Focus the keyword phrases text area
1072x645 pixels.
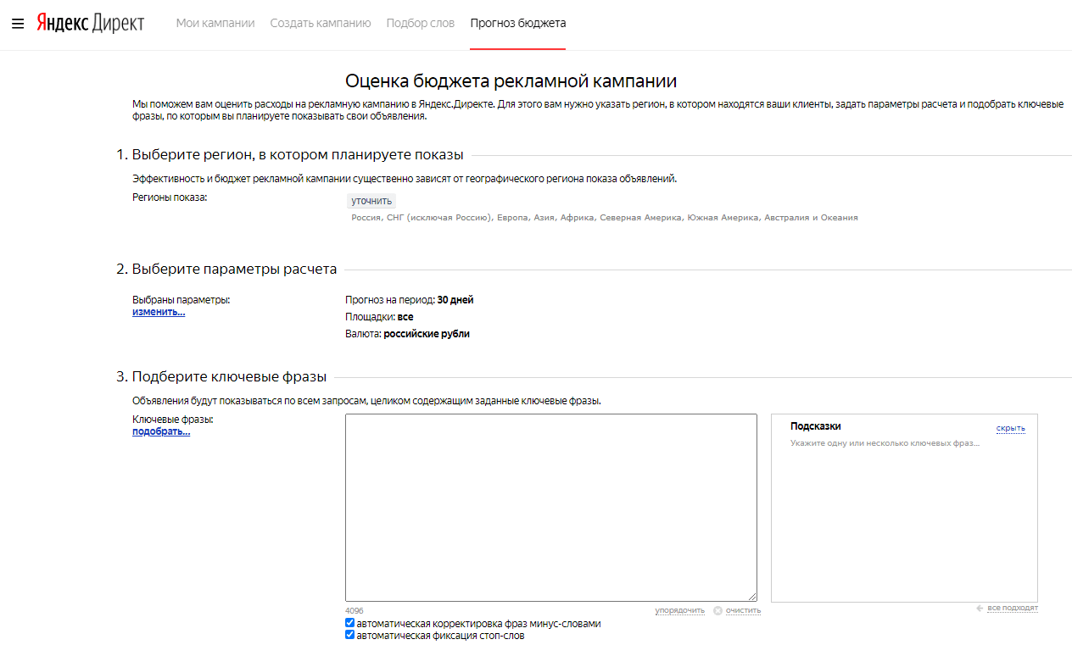550,507
